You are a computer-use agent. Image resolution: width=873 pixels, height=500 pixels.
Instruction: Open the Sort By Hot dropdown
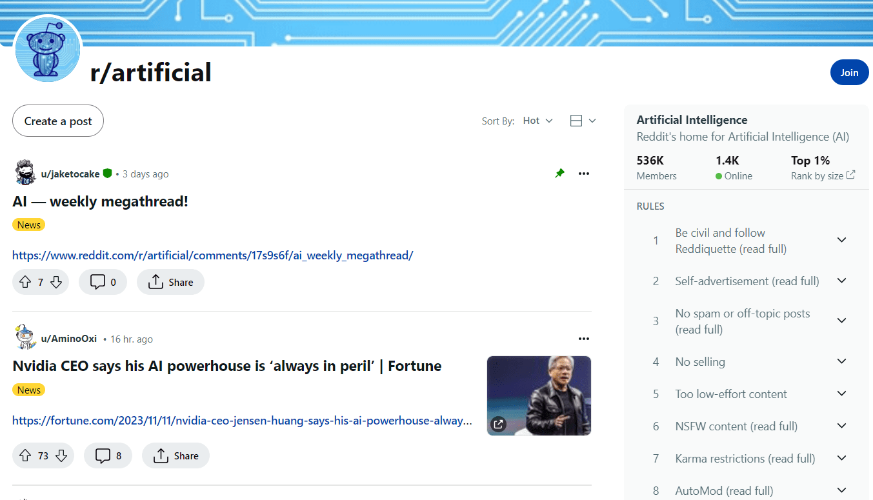[538, 121]
